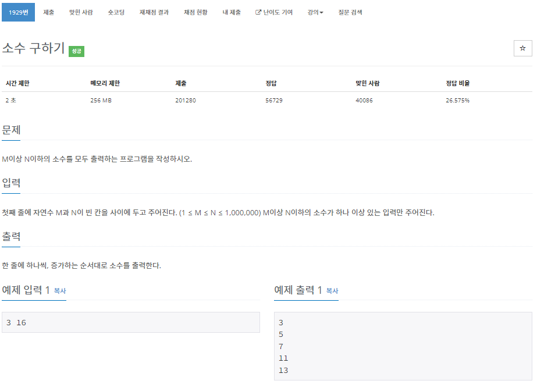
Task: View the 채점 현황 tab
Action: click(195, 12)
